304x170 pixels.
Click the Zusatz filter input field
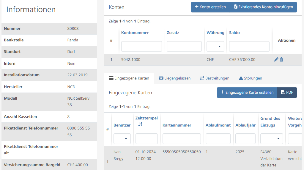(184, 46)
